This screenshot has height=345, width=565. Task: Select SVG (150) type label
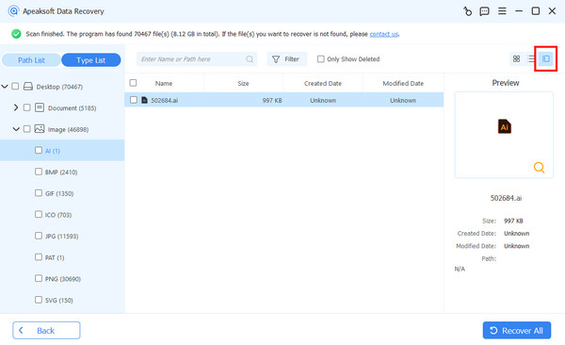59,300
